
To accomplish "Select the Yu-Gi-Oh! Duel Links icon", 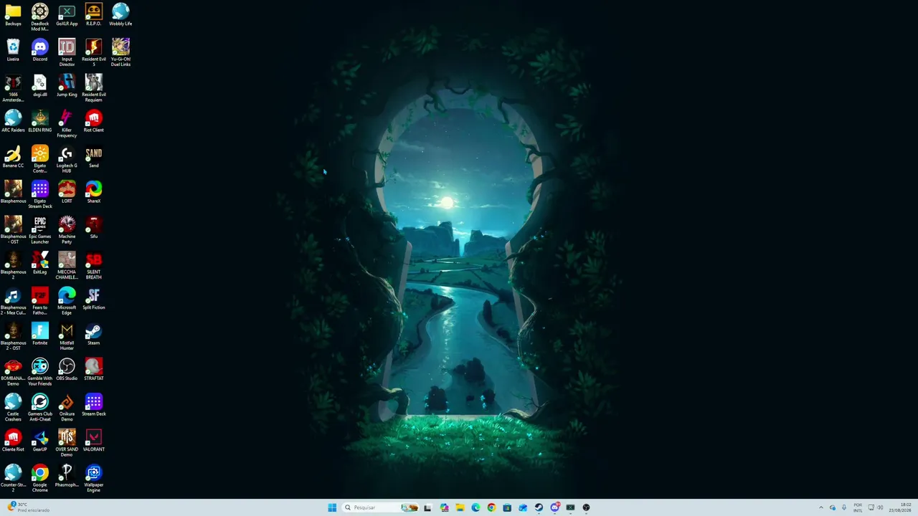I will (x=120, y=53).
